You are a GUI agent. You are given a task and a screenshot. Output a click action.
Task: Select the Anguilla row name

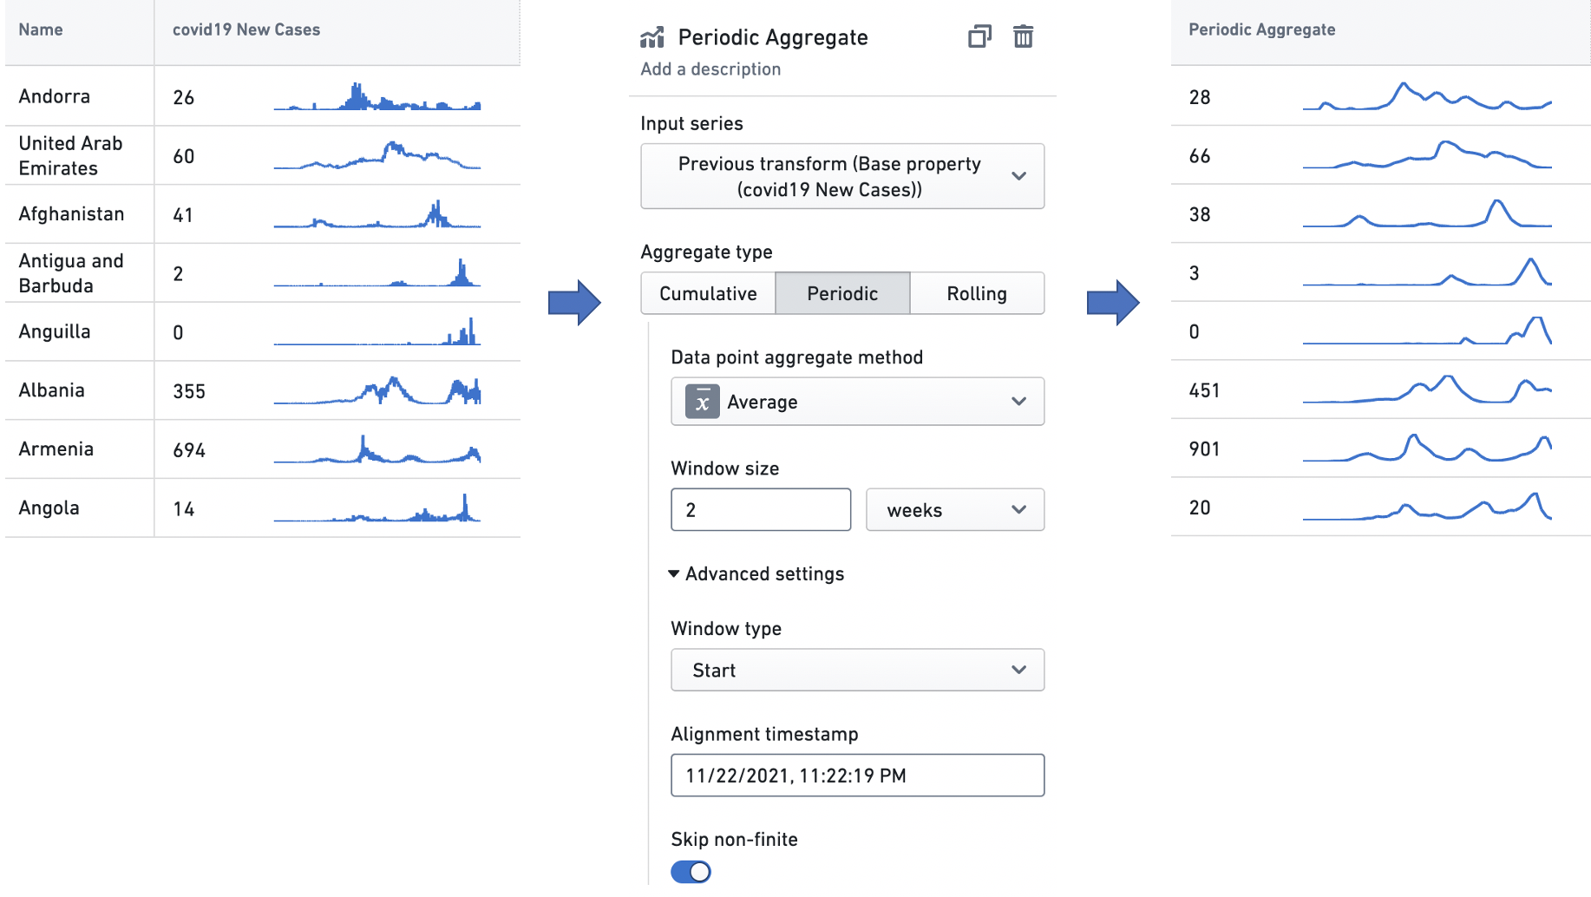tap(55, 331)
